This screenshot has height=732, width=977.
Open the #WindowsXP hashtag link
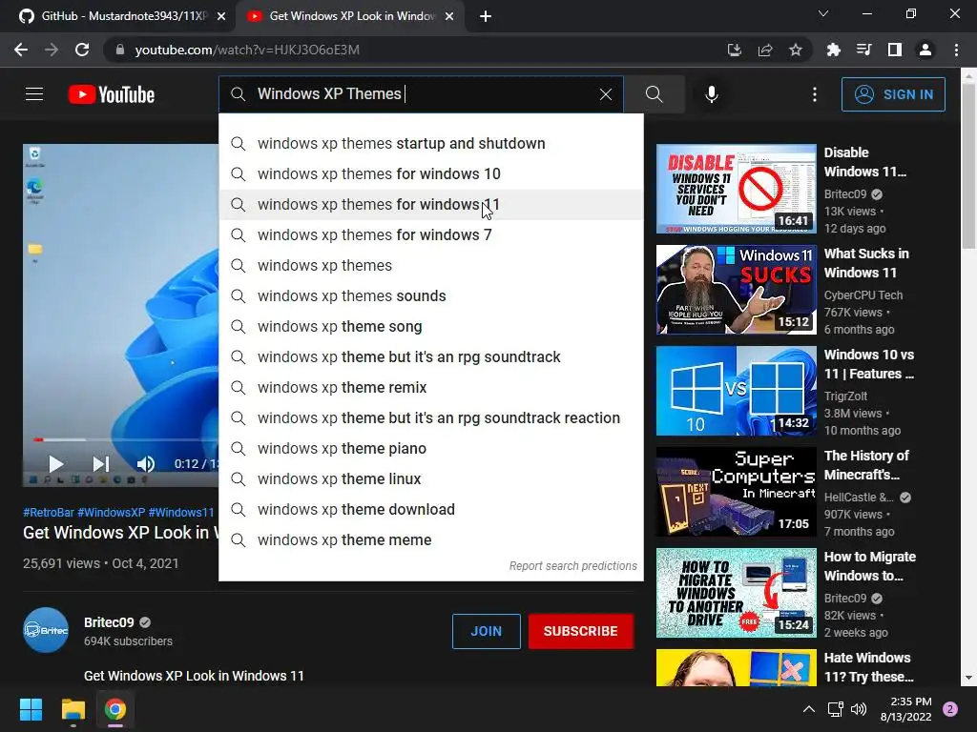[112, 512]
